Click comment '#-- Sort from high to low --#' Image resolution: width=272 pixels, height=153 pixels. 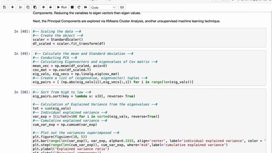coord(62,92)
